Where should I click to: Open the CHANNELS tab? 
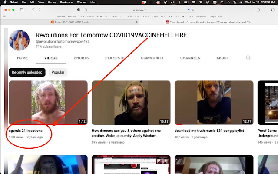[x=190, y=58]
